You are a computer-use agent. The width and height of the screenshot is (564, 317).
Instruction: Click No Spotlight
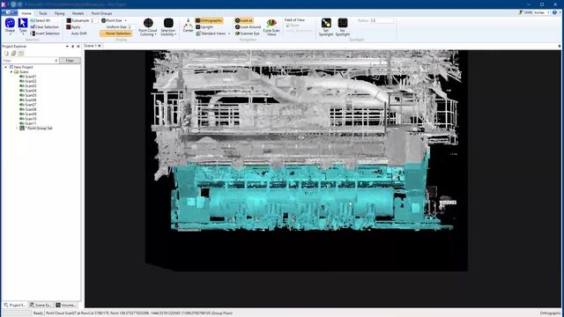pyautogui.click(x=343, y=27)
